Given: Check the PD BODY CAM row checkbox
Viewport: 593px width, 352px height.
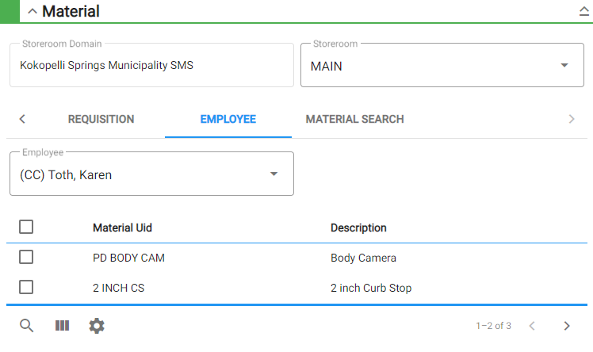Looking at the screenshot, I should (26, 257).
